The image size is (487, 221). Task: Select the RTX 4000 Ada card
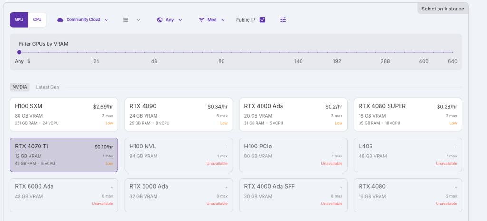point(293,114)
